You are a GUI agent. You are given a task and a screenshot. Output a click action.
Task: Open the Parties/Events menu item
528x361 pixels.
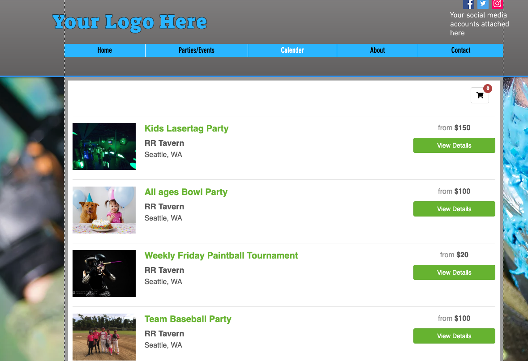click(x=197, y=50)
